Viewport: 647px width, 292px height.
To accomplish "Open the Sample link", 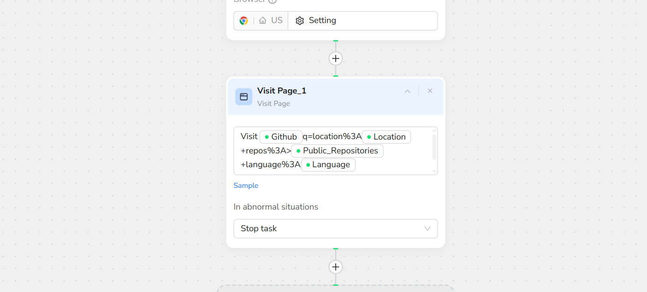I will click(246, 186).
